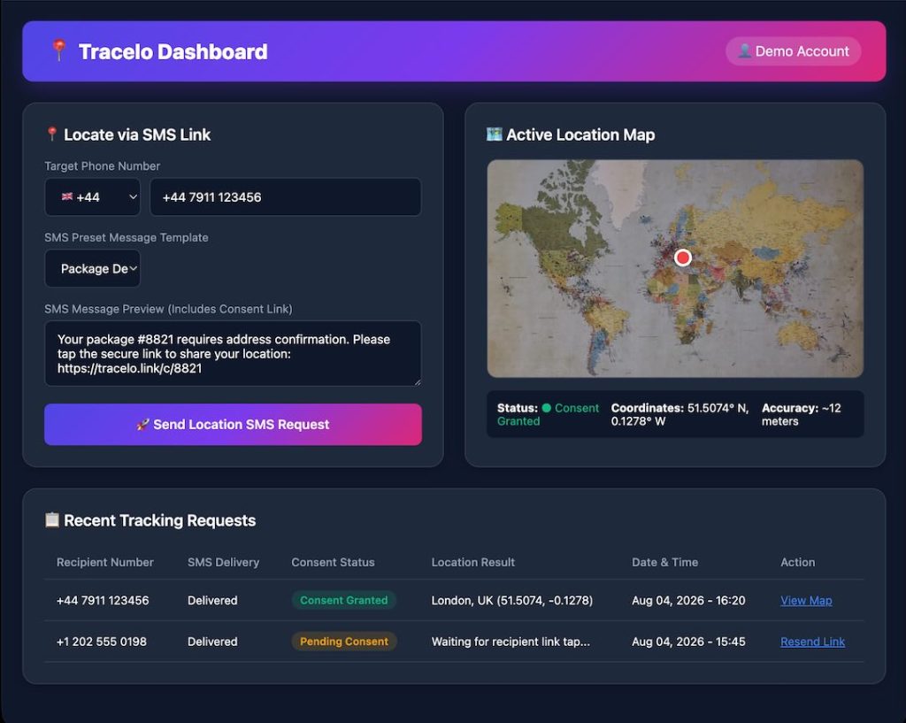Click the Consent Status column header
The width and height of the screenshot is (906, 723).
coord(333,562)
